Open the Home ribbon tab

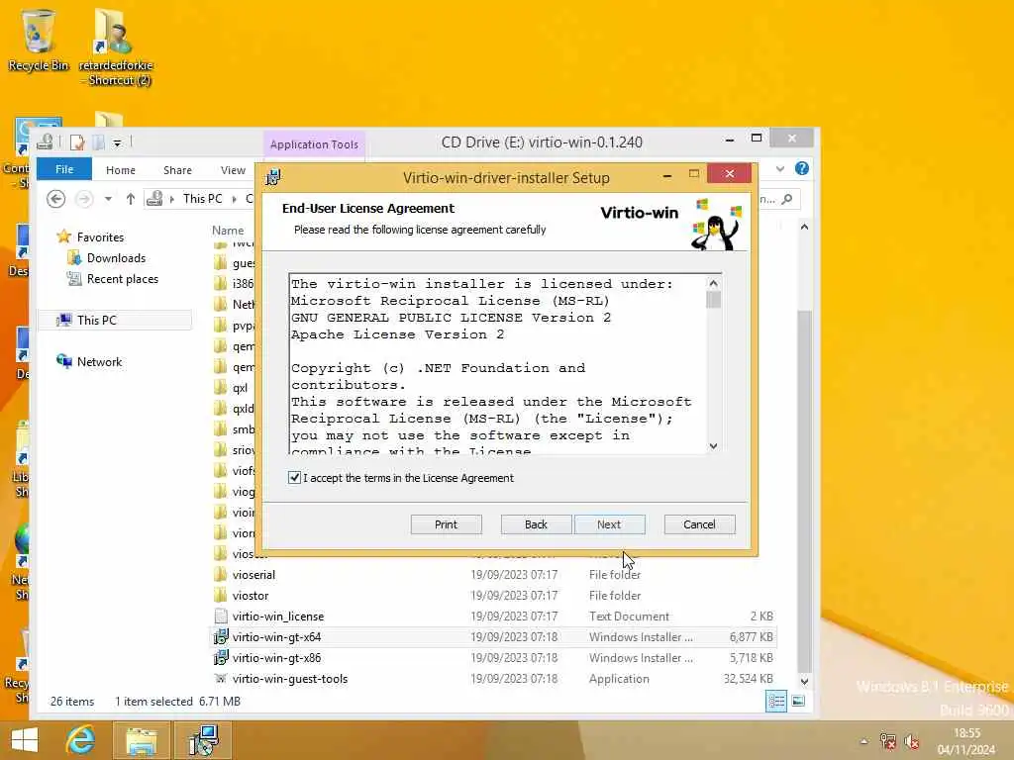point(120,170)
